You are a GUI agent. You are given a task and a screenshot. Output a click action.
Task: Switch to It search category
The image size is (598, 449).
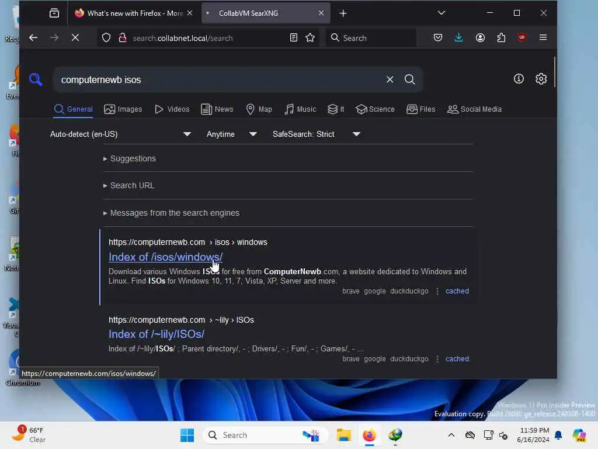(336, 109)
